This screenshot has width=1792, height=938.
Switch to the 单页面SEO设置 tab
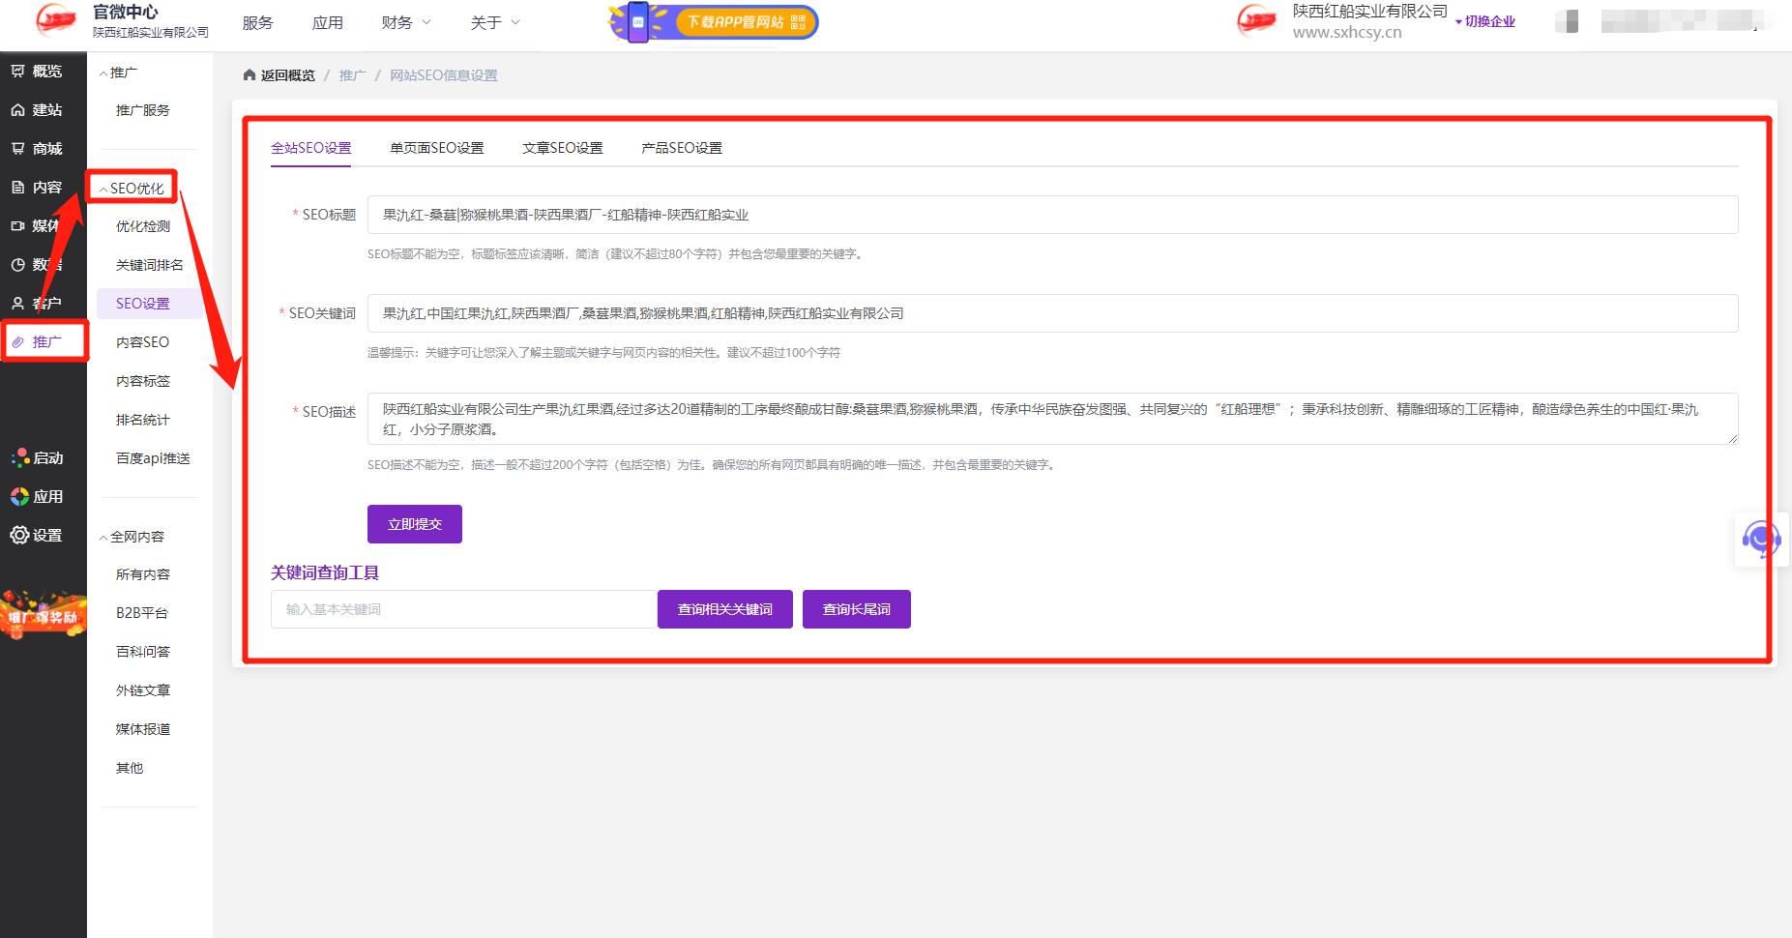click(x=436, y=147)
